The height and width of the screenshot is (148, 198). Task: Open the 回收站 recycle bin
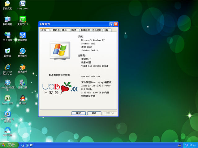7,52
